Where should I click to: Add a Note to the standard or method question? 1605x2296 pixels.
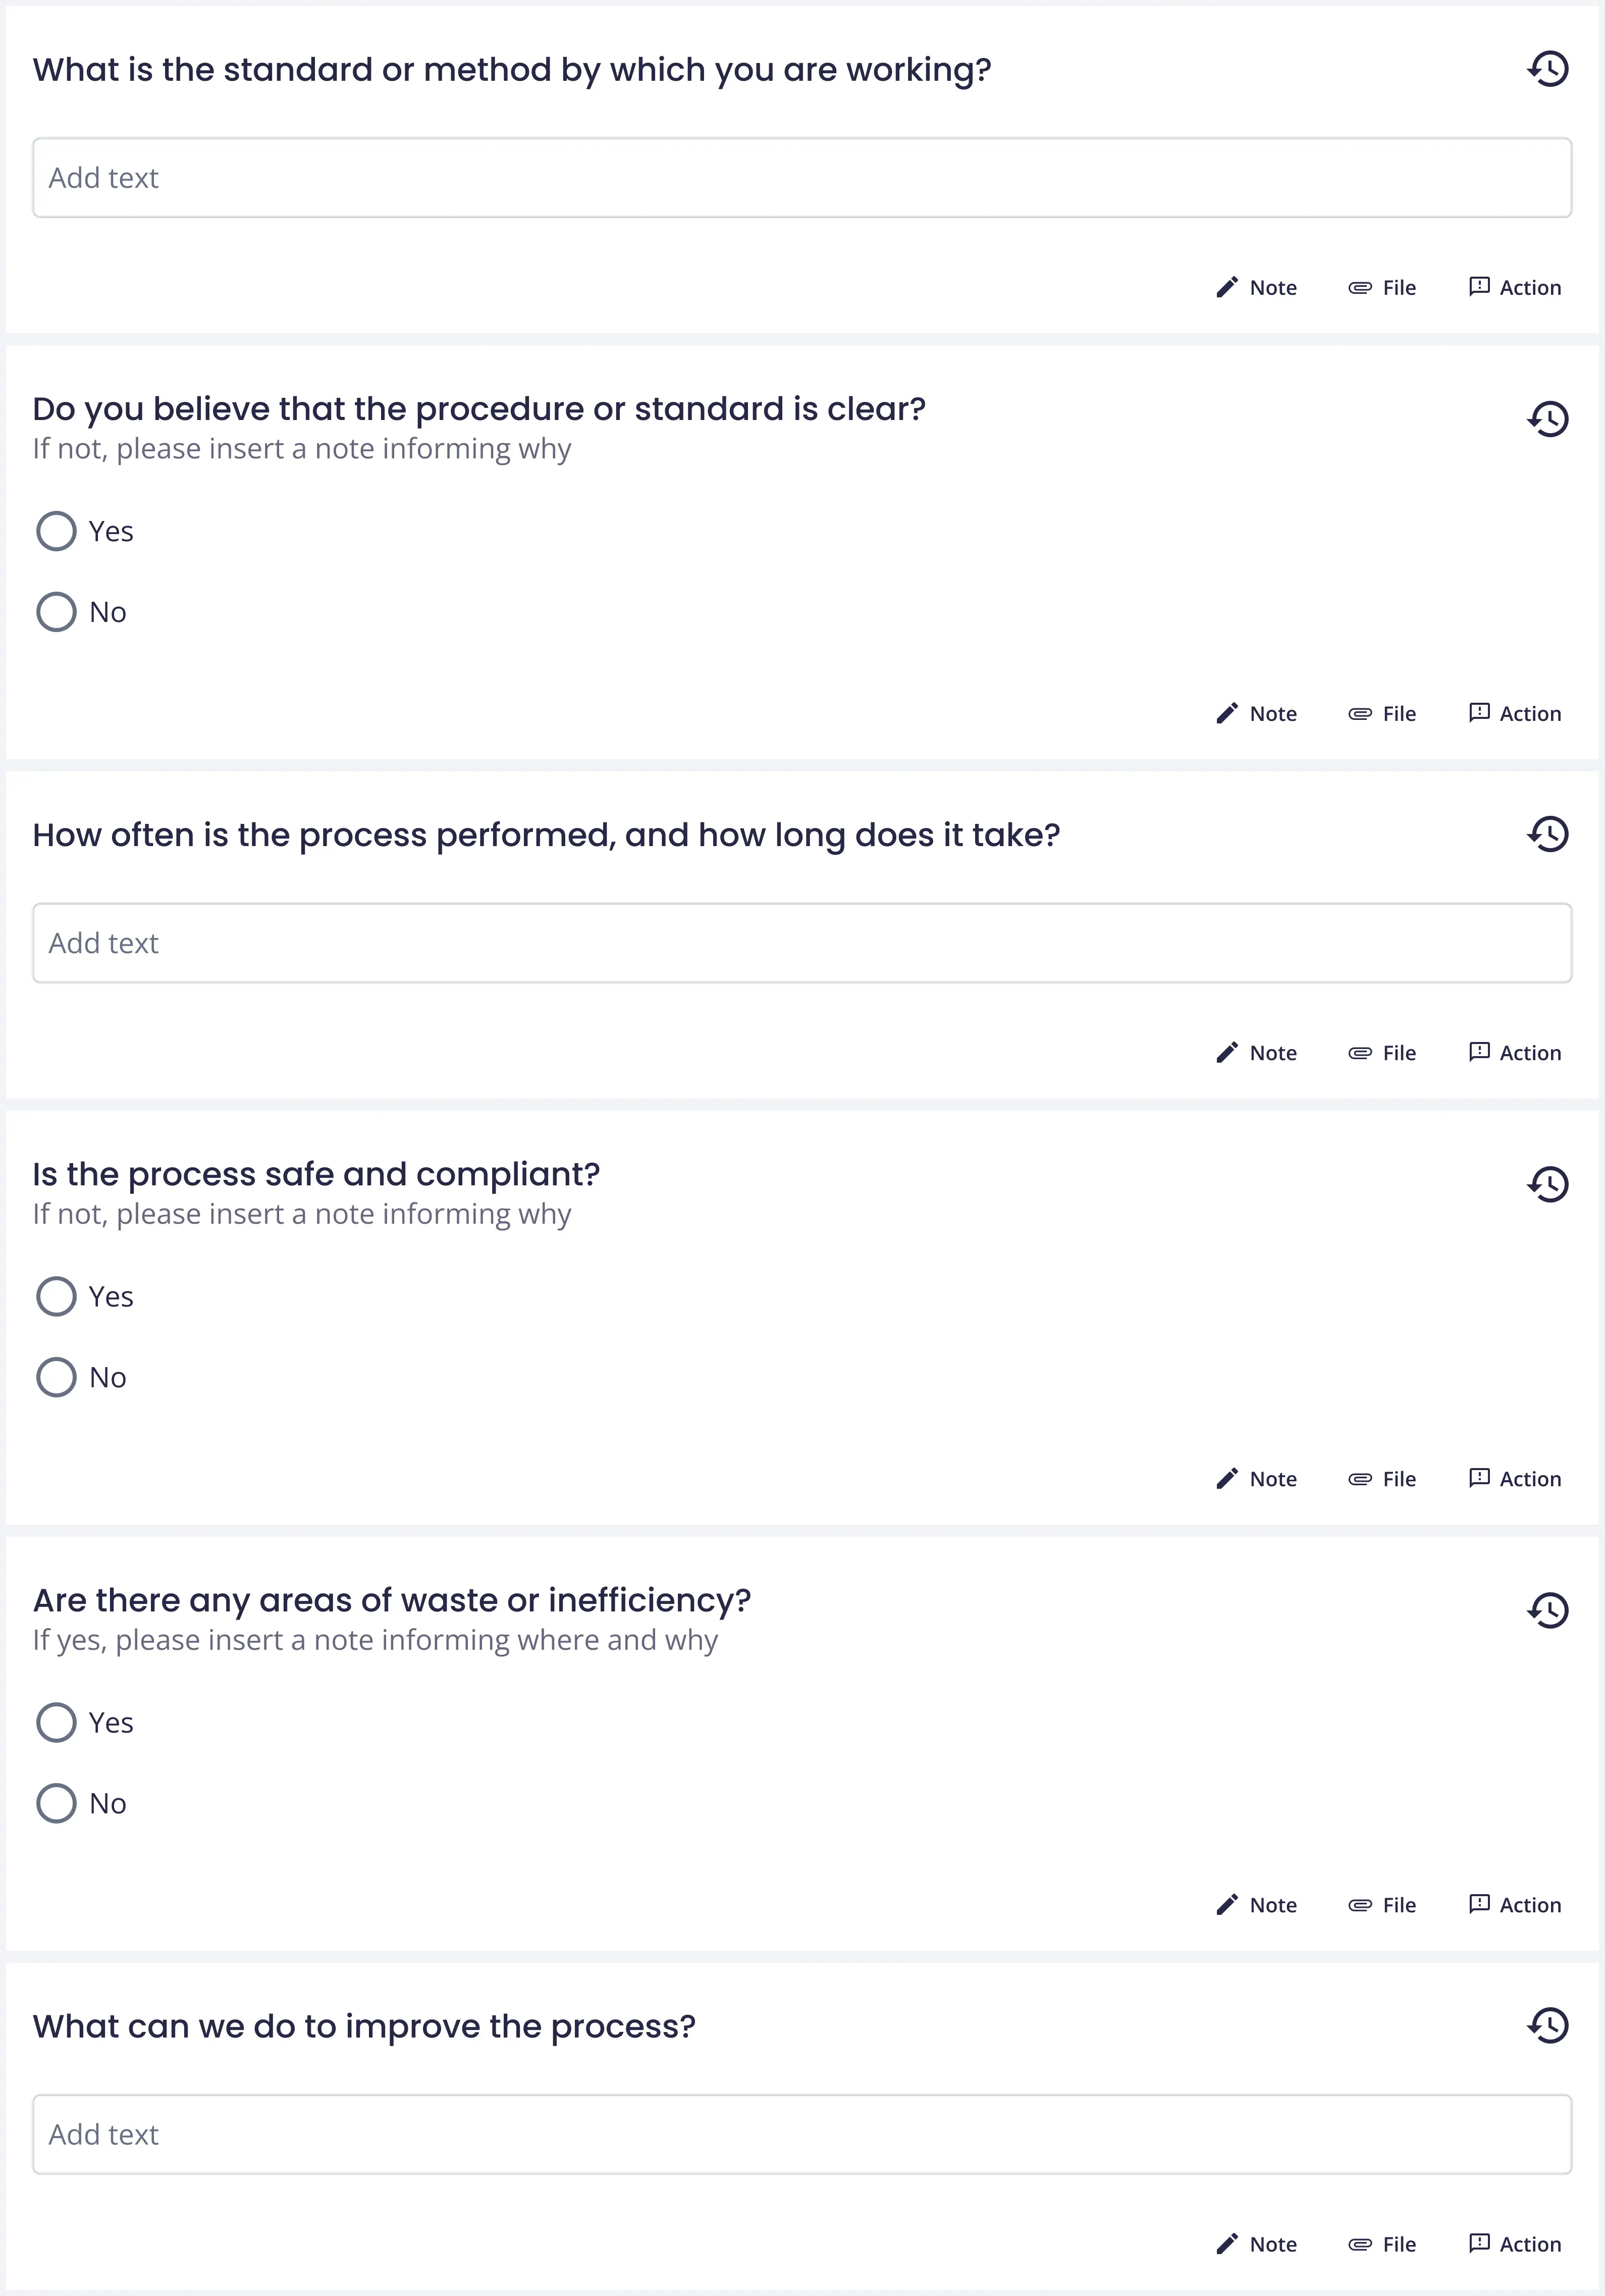point(1257,288)
